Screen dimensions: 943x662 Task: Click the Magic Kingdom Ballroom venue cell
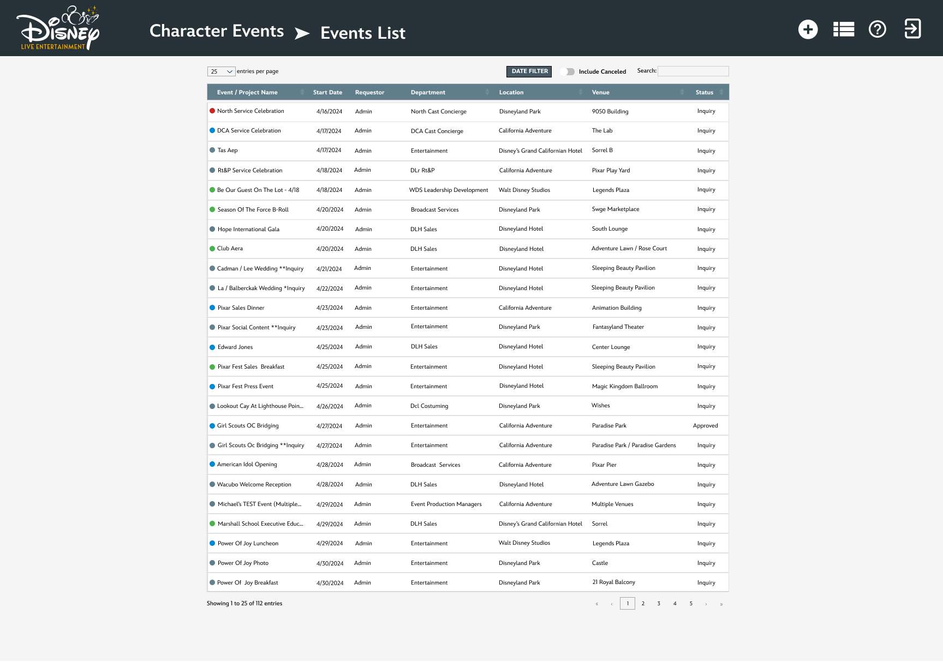tap(625, 386)
